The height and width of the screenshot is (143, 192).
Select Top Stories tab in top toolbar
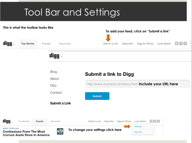coord(28,44)
